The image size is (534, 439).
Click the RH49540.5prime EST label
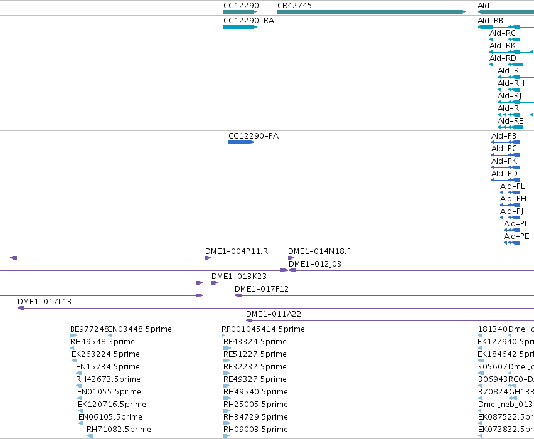[x=255, y=393]
